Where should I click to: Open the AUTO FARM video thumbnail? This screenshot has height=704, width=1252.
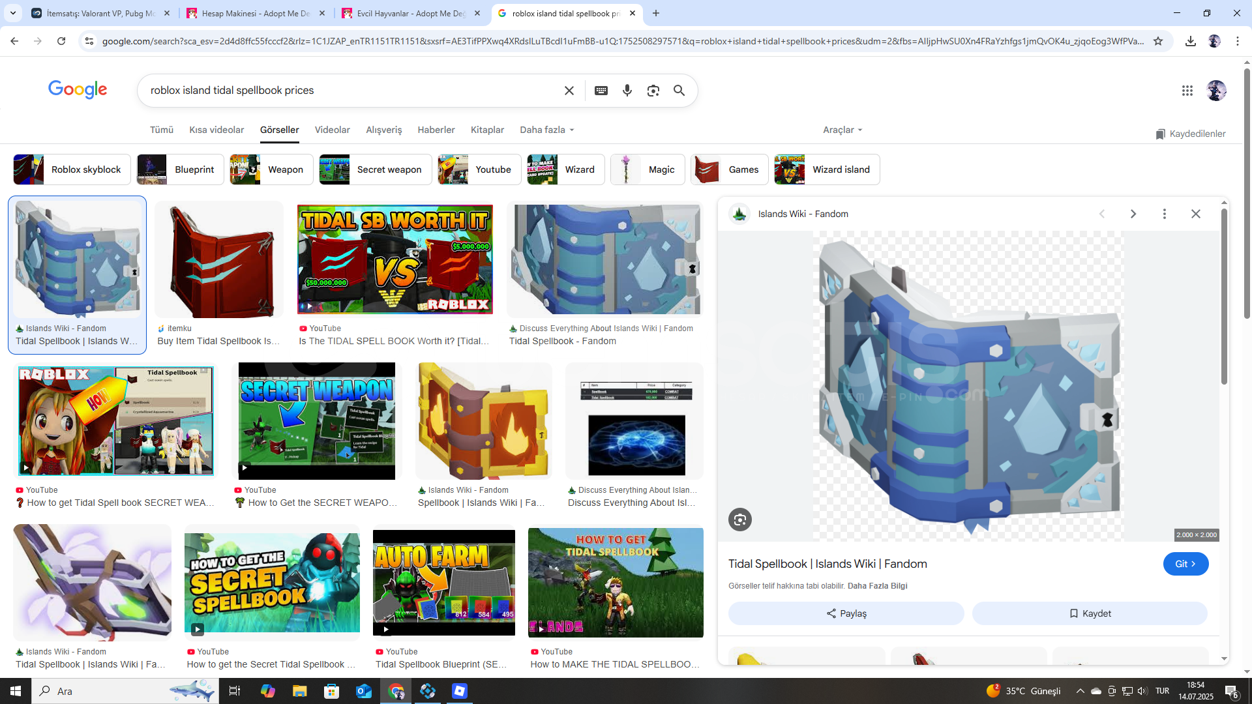click(444, 583)
